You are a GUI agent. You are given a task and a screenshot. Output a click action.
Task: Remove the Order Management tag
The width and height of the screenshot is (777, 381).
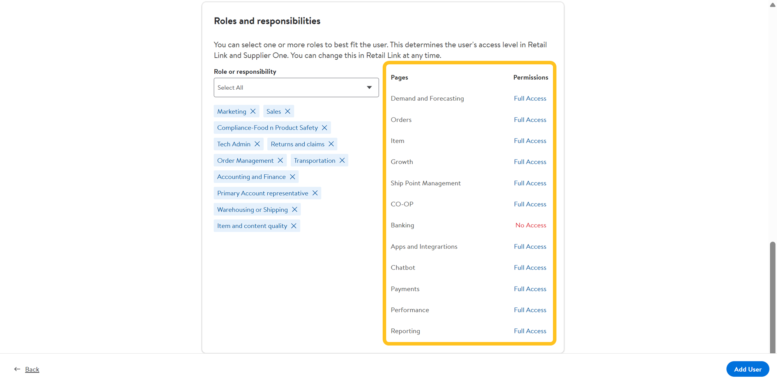[x=280, y=161]
